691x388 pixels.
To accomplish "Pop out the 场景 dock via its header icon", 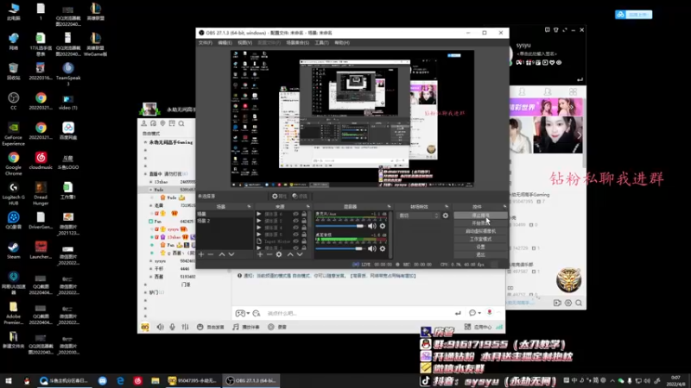I will [x=249, y=206].
